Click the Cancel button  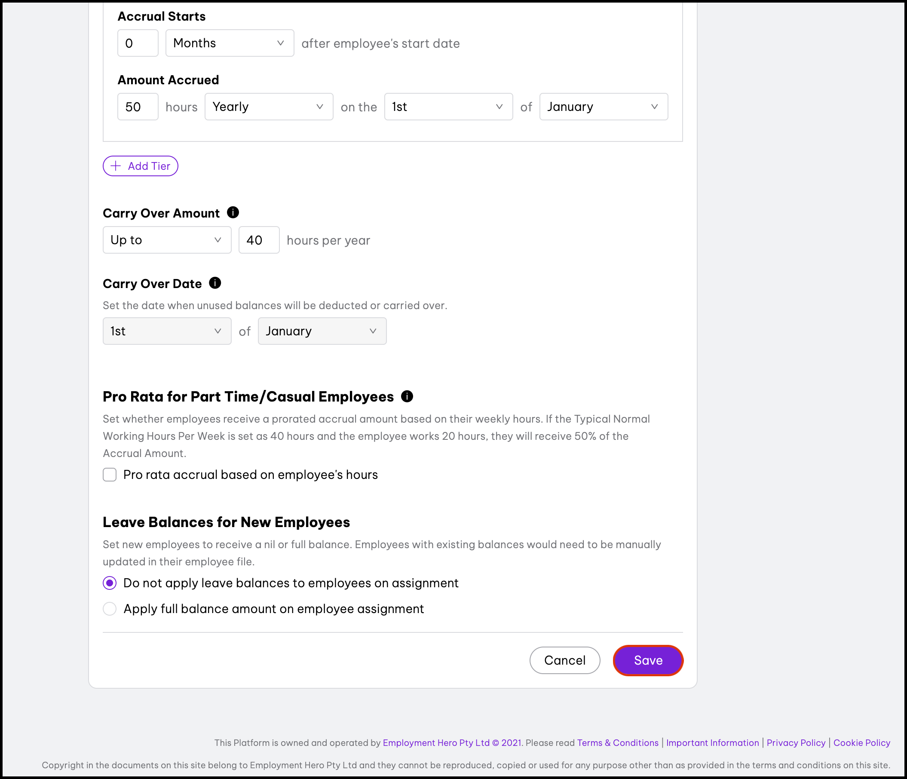tap(565, 660)
